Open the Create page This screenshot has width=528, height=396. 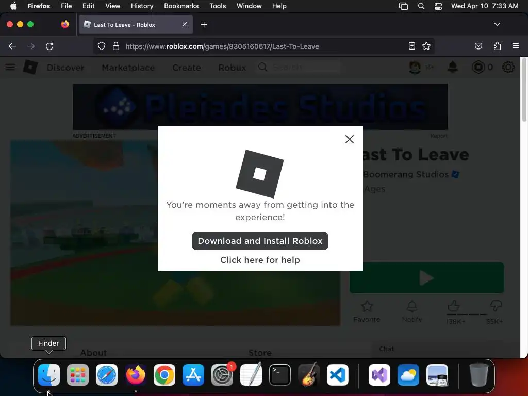pyautogui.click(x=187, y=68)
